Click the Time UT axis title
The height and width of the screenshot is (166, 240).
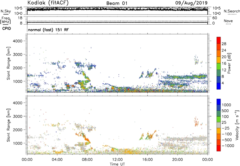coord(117,164)
